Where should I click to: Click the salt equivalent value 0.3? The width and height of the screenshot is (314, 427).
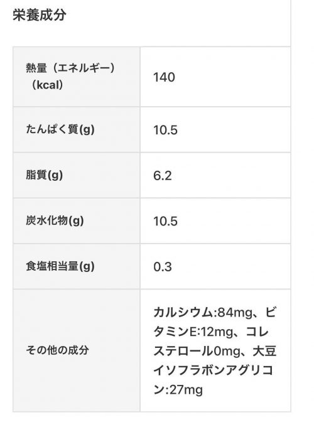162,267
